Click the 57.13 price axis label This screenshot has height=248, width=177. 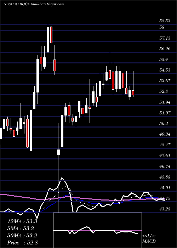pos(165,38)
